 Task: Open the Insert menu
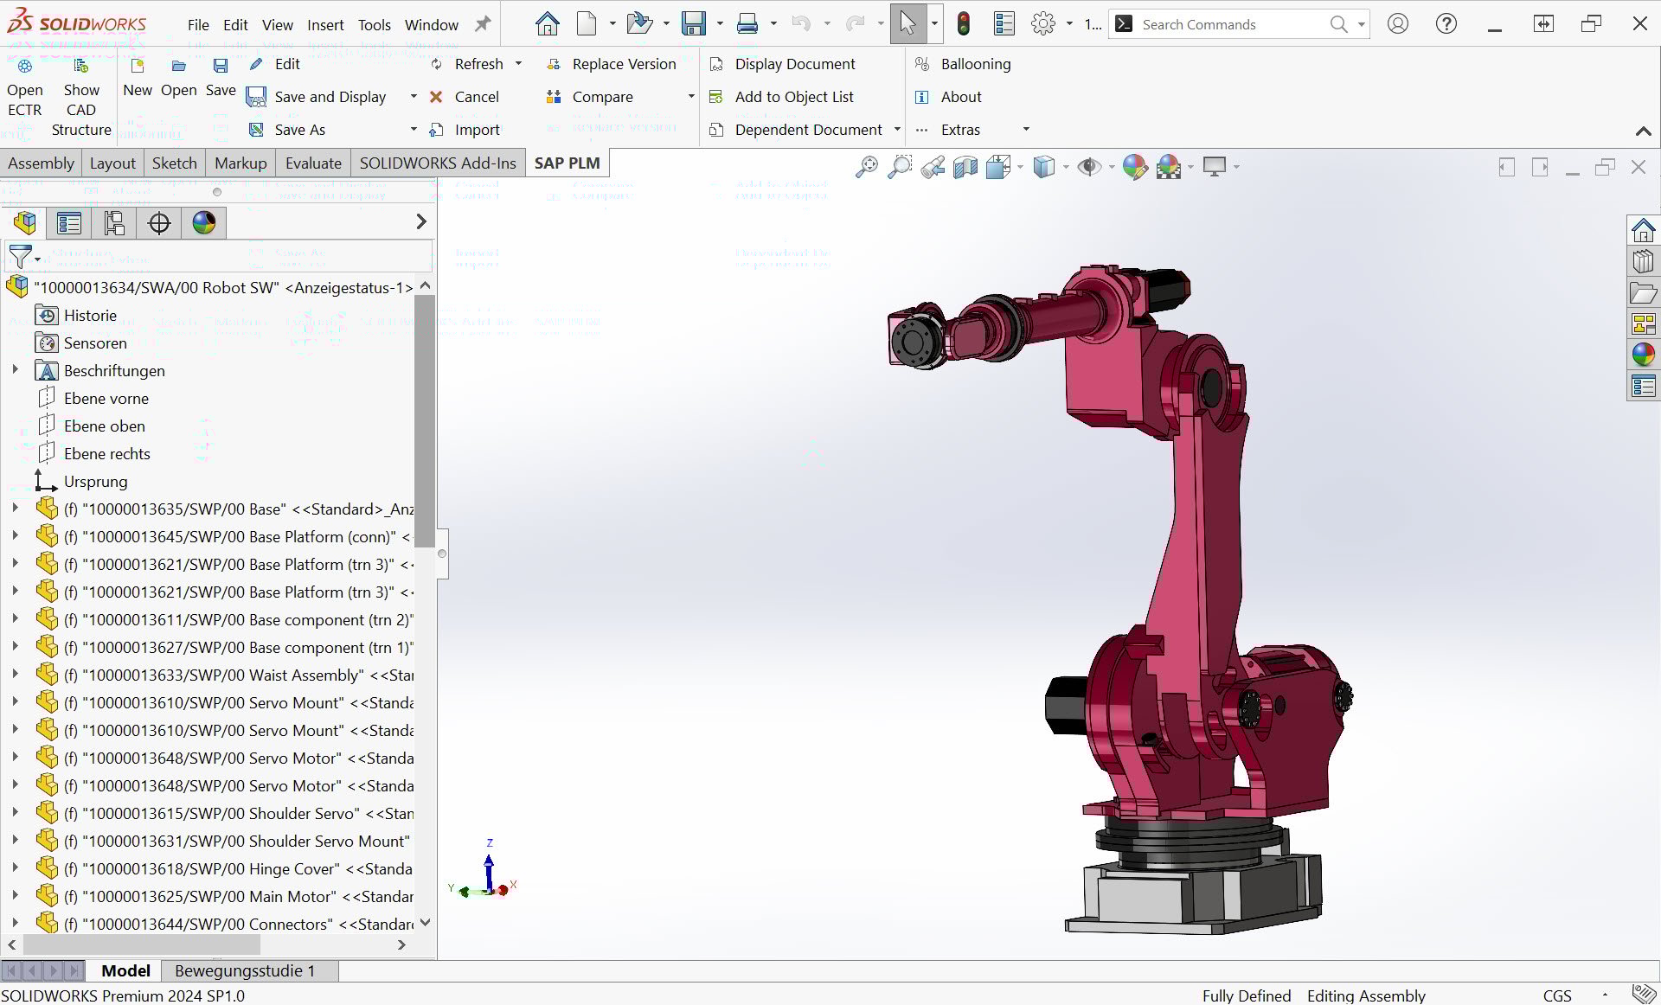click(325, 25)
